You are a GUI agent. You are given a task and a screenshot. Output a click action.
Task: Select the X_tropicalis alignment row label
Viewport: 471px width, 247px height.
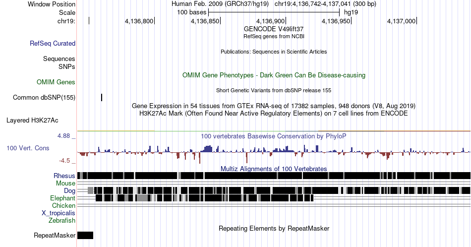[59, 213]
